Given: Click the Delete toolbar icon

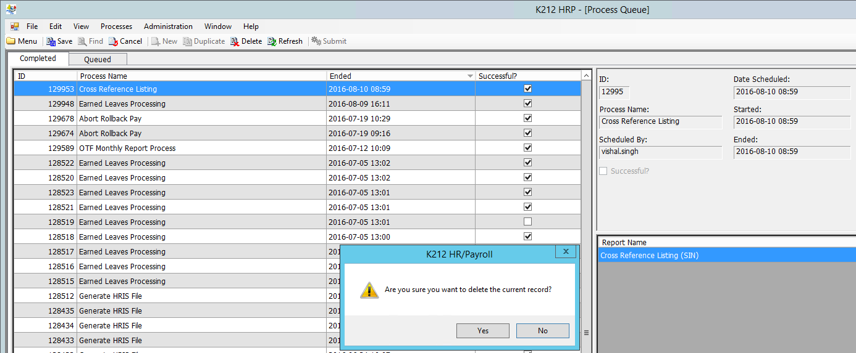Looking at the screenshot, I should point(235,41).
